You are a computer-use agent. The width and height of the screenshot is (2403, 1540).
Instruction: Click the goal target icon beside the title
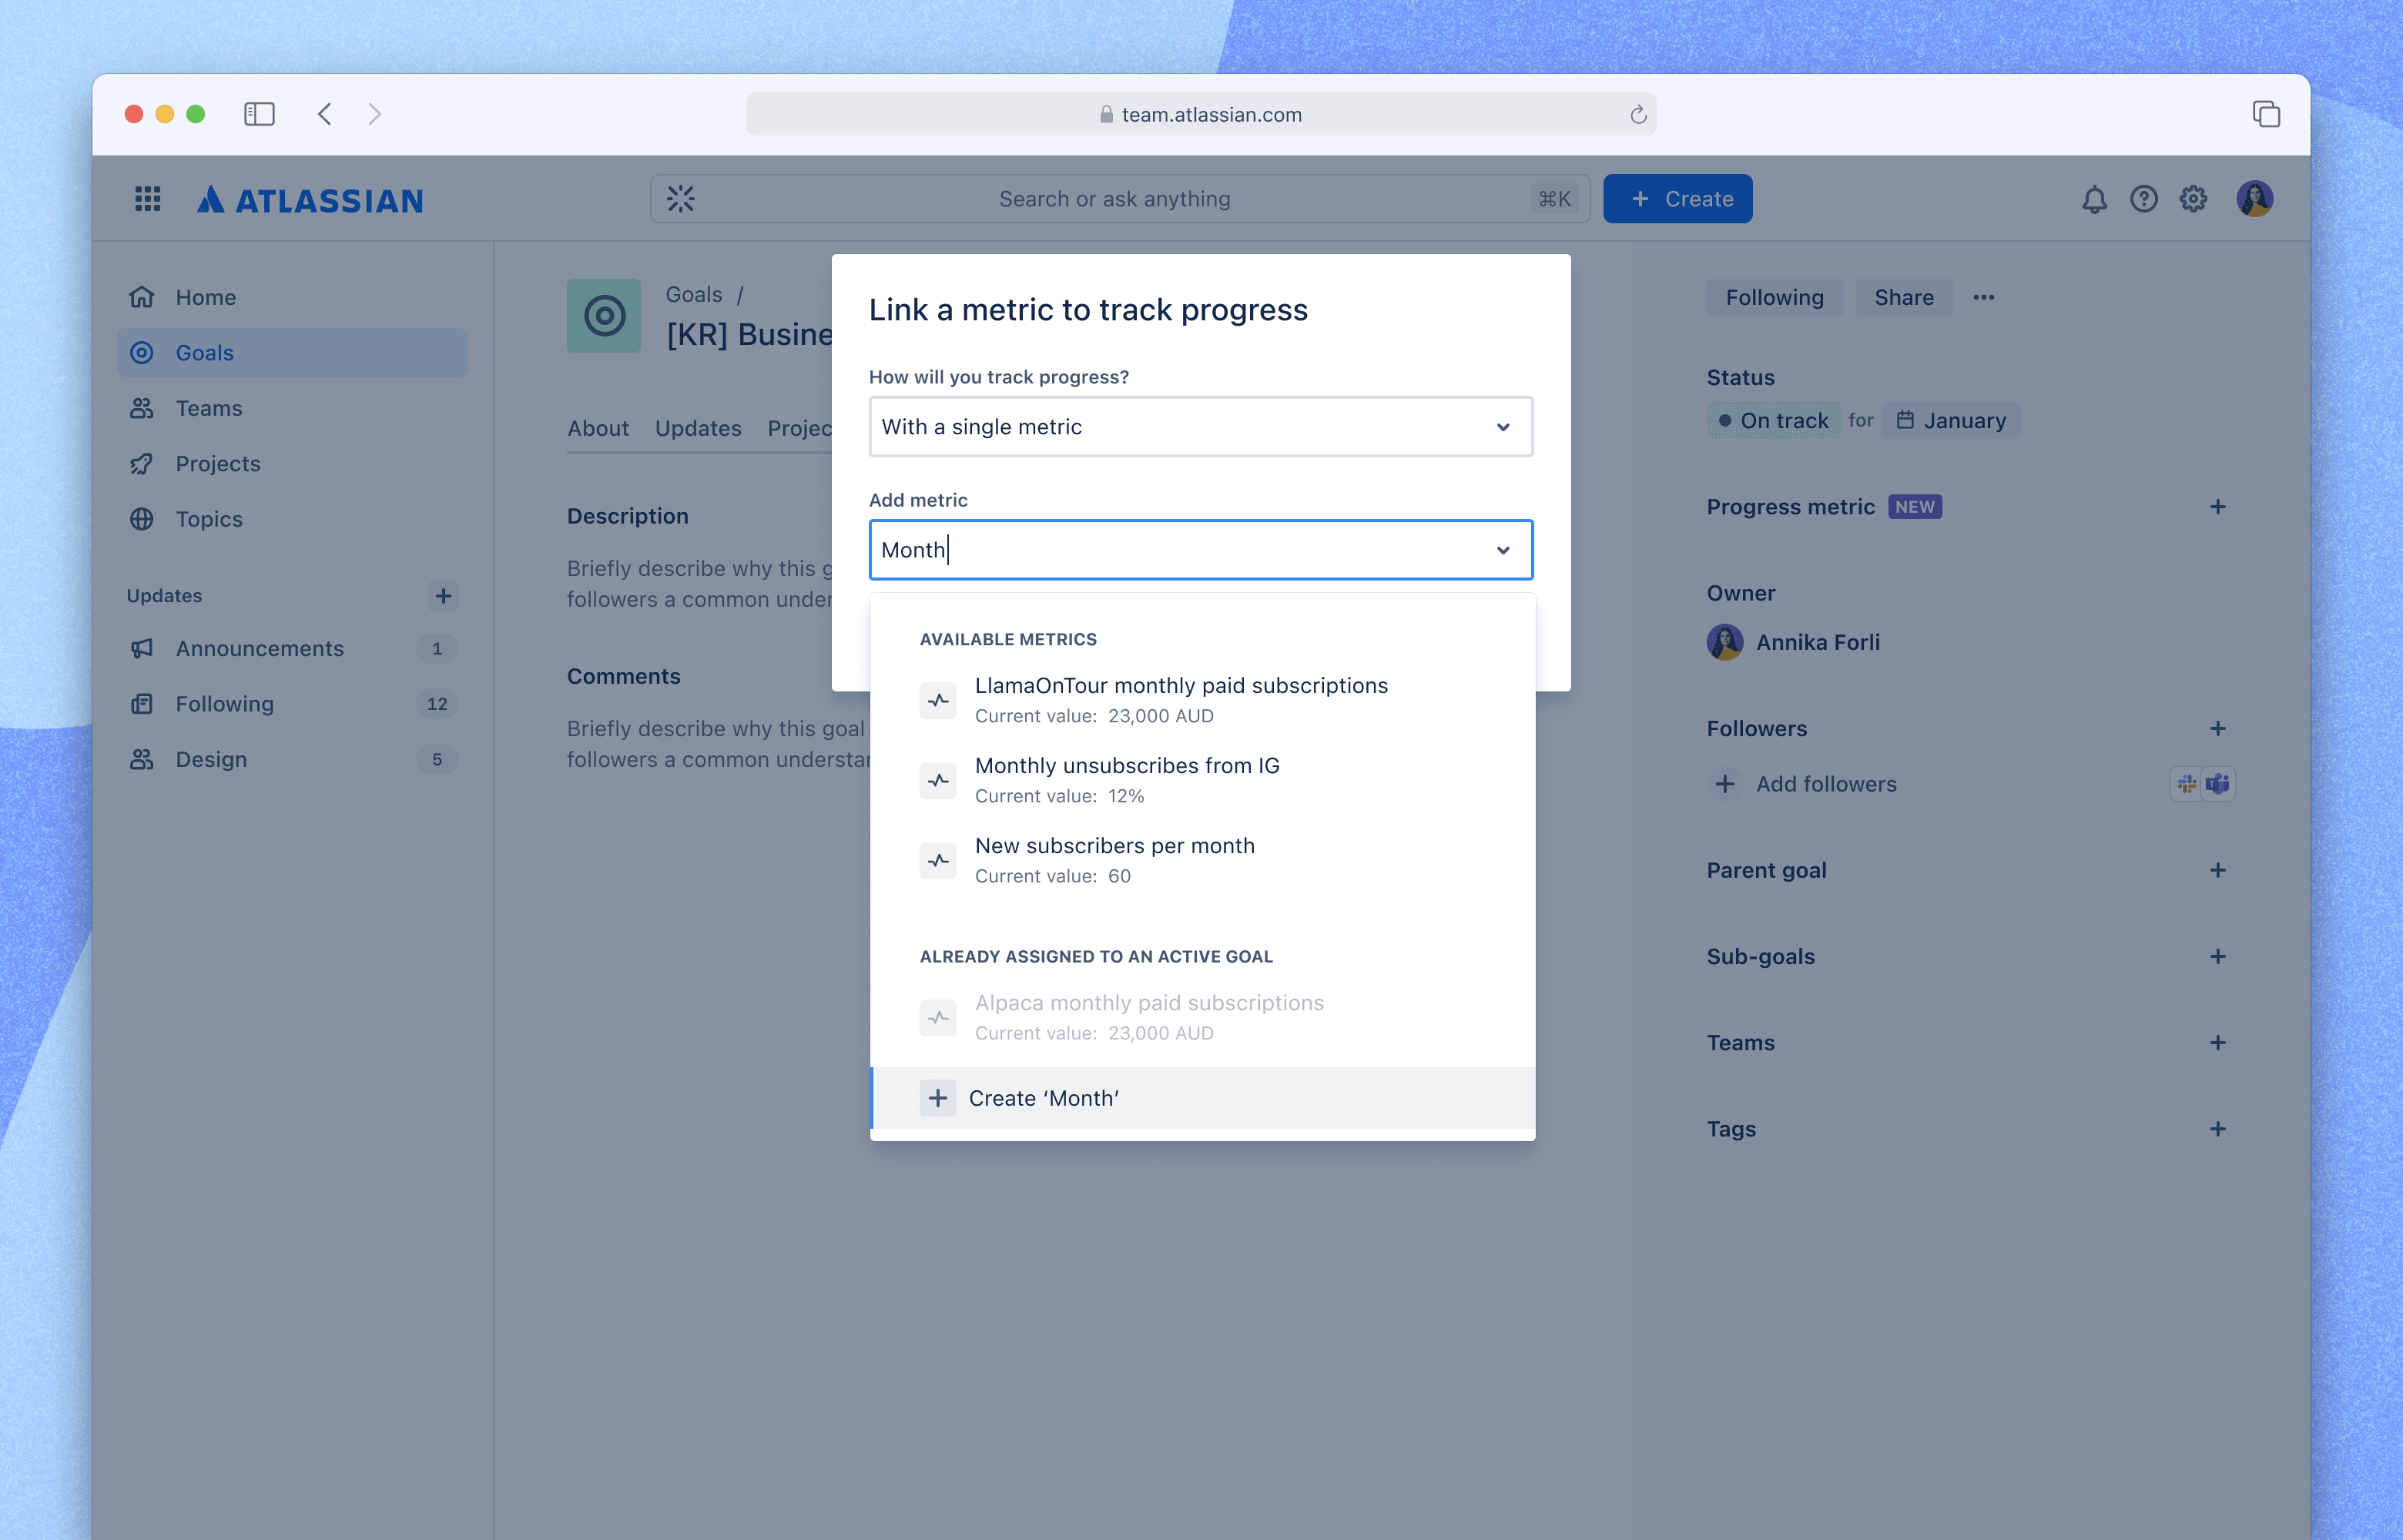click(x=604, y=316)
